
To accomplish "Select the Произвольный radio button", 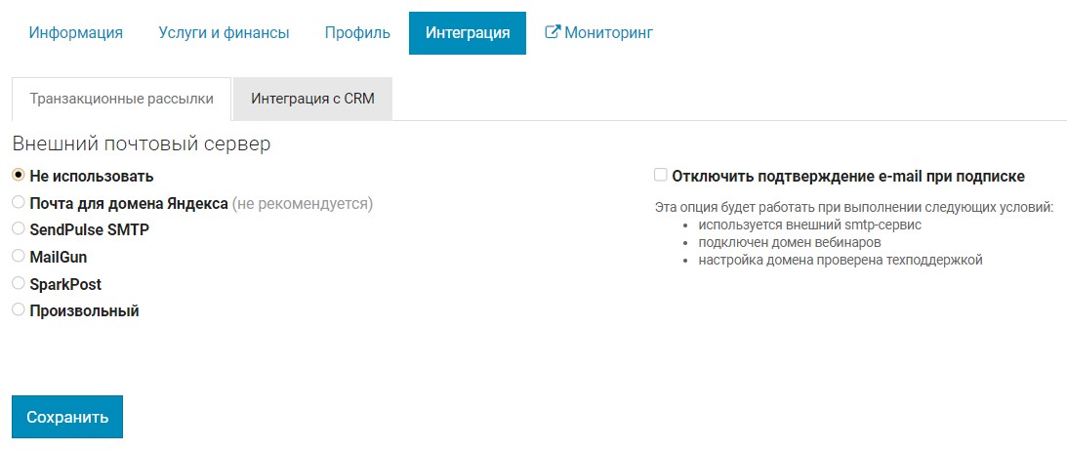I will (19, 309).
